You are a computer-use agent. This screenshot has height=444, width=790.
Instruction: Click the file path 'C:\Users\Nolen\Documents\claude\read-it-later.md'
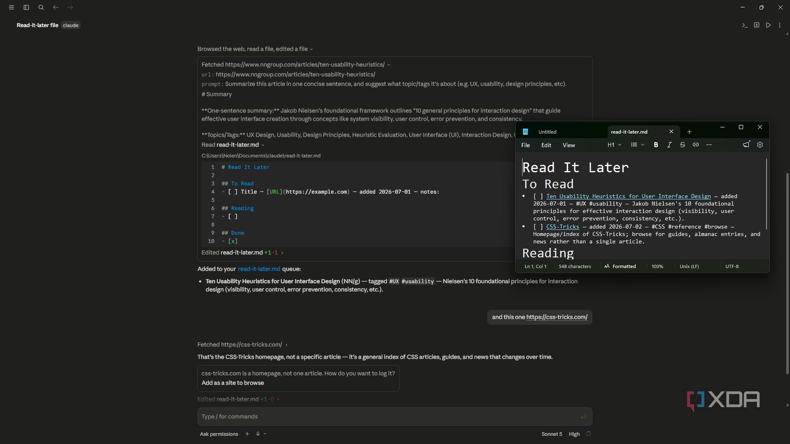[x=261, y=155]
